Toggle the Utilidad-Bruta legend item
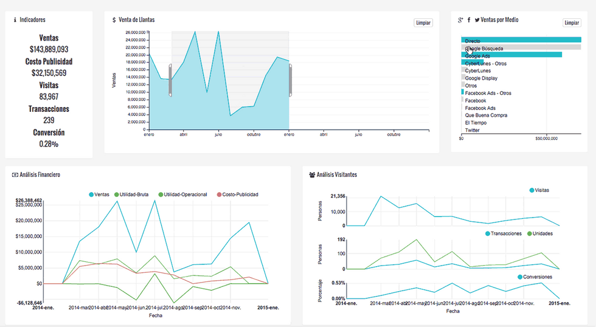 (131, 194)
